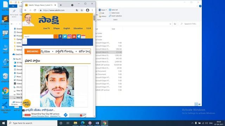Open Cortana circle on taskbar
The width and height of the screenshot is (225, 126).
click(x=61, y=123)
